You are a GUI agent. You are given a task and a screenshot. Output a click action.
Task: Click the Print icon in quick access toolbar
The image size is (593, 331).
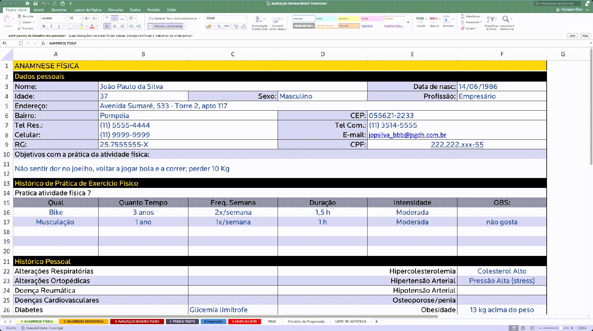point(62,3)
